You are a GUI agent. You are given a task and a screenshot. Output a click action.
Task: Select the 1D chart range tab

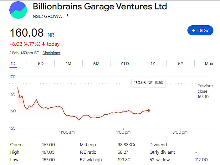[x=13, y=64]
